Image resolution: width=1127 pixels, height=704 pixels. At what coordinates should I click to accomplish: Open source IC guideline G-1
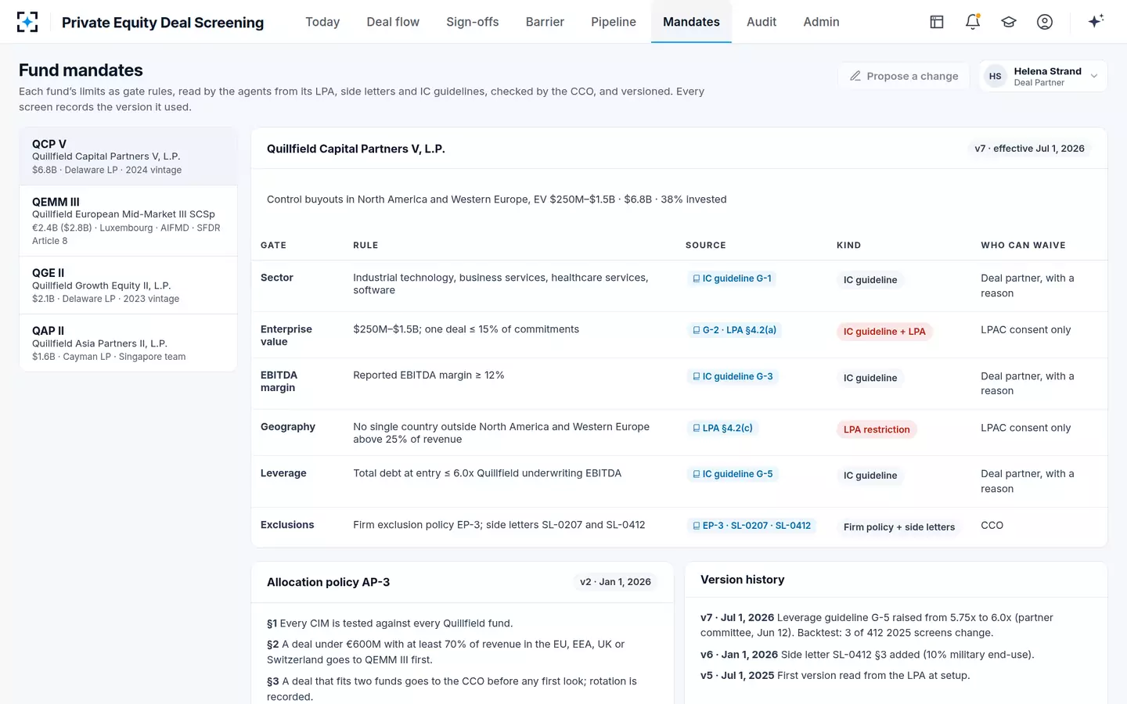coord(732,278)
